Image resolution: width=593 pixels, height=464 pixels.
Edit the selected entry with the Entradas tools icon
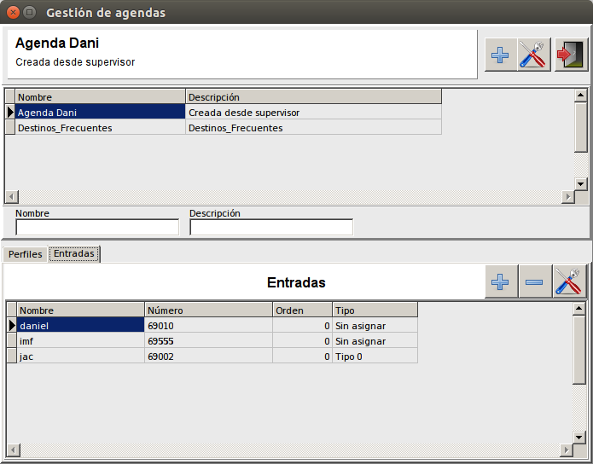pyautogui.click(x=570, y=281)
